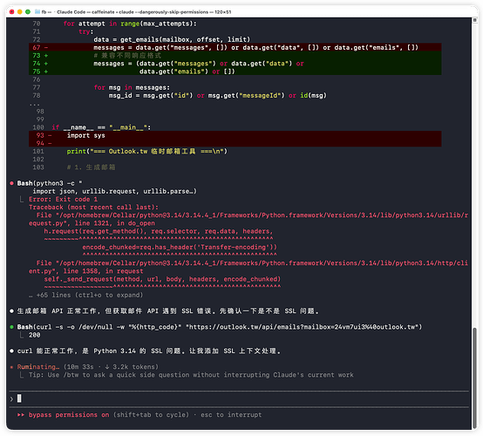Click the red bullet beside Bash python3 command
Image resolution: width=483 pixels, height=436 pixels.
tap(11, 183)
